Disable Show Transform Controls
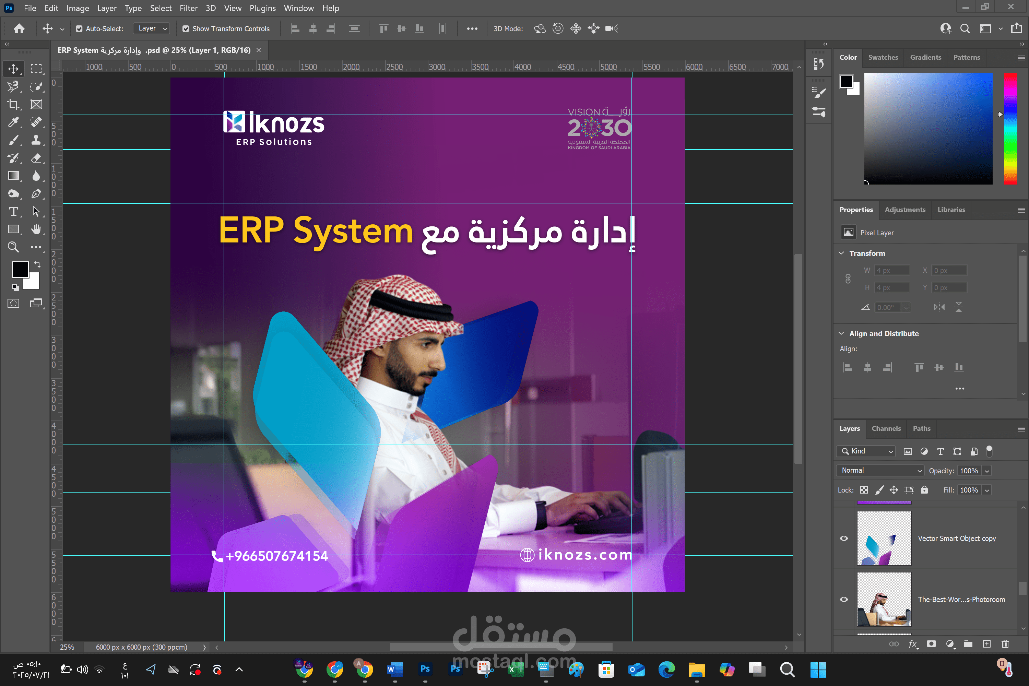Image resolution: width=1029 pixels, height=686 pixels. click(x=186, y=28)
